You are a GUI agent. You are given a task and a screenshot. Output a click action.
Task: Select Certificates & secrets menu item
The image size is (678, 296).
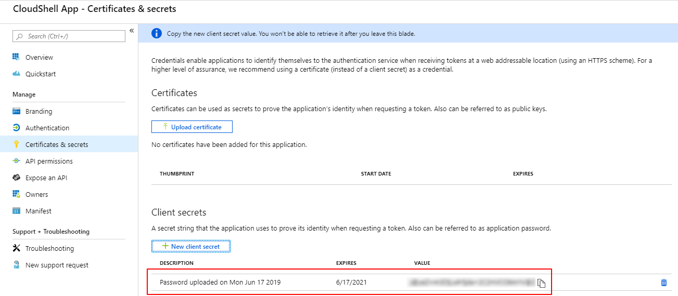pyautogui.click(x=69, y=144)
